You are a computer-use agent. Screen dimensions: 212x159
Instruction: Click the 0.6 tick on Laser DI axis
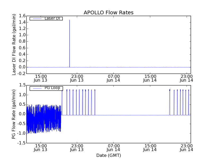click(22, 48)
